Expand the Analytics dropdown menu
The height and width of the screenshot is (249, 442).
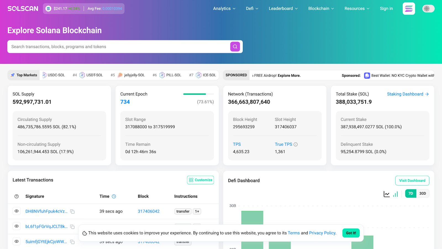(224, 9)
